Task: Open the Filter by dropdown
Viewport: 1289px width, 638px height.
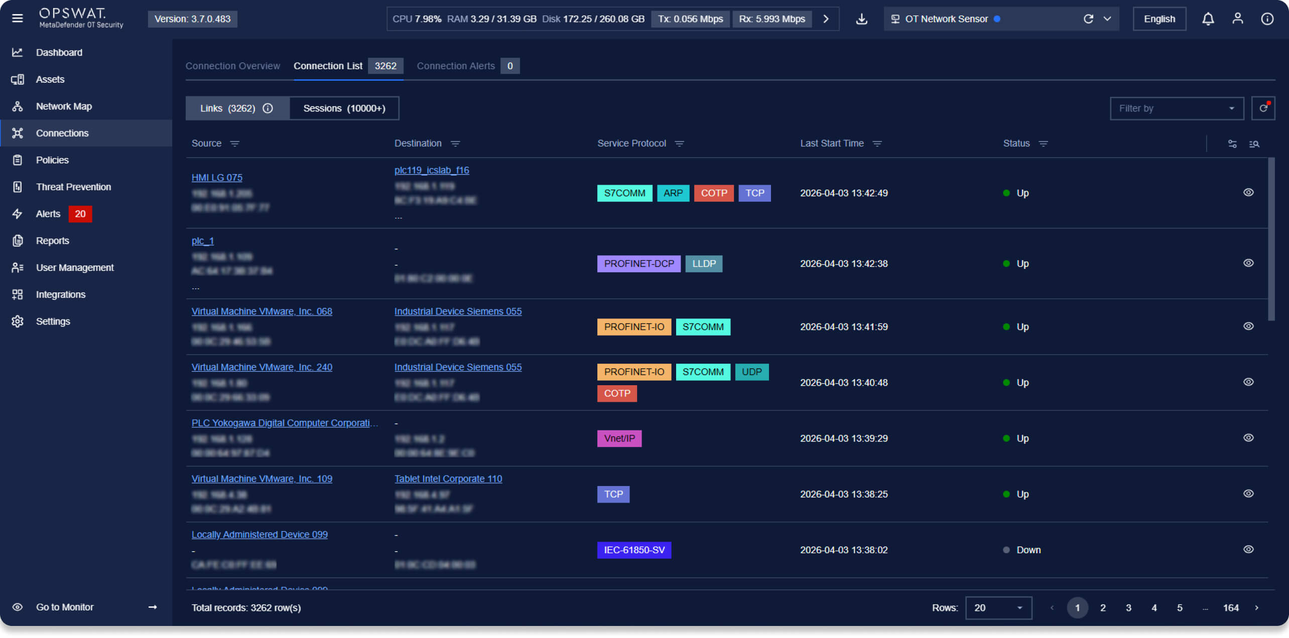Action: [1176, 108]
